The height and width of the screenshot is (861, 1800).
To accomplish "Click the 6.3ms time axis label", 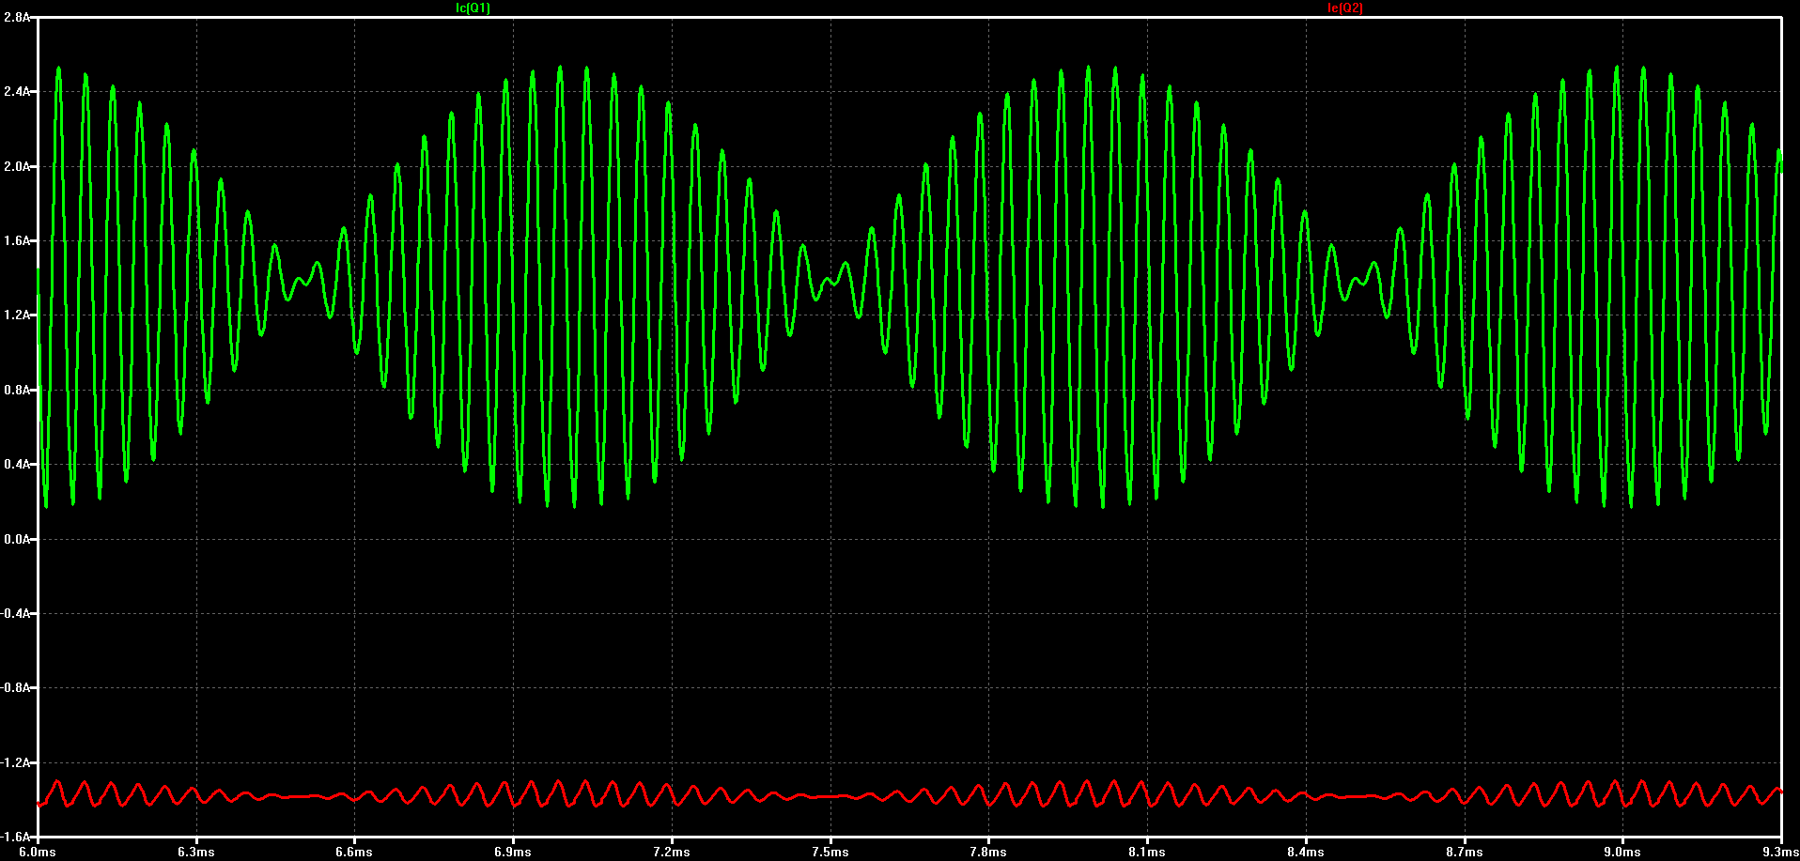I will point(196,852).
